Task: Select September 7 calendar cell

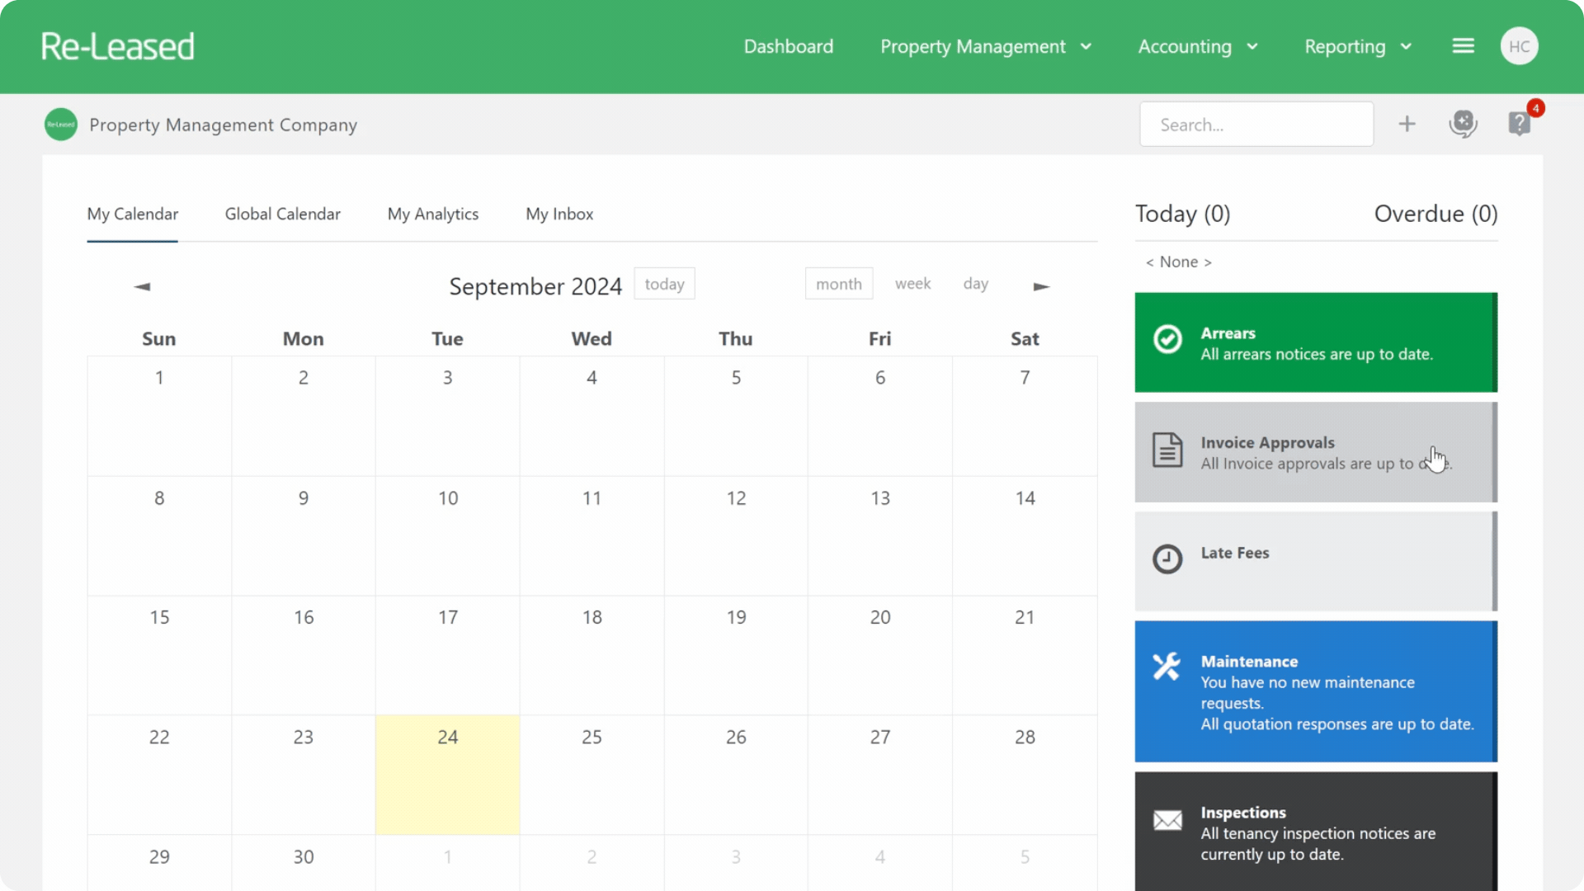Action: [x=1025, y=416]
